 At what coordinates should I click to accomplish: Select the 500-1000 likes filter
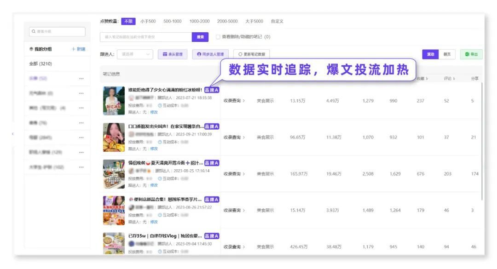[x=173, y=21]
